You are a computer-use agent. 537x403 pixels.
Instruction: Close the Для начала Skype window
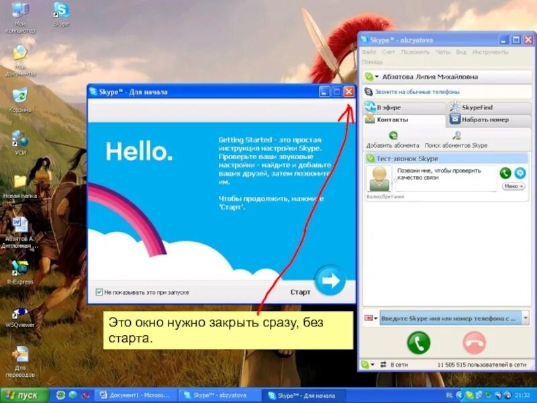(x=348, y=91)
